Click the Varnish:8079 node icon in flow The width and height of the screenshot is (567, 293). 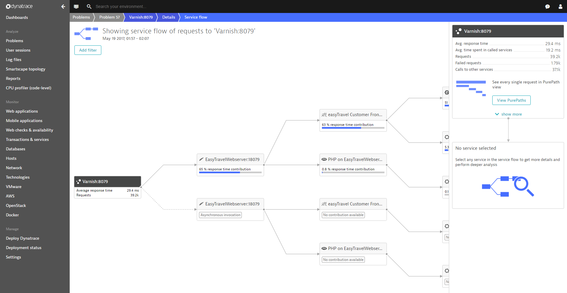[x=79, y=182]
